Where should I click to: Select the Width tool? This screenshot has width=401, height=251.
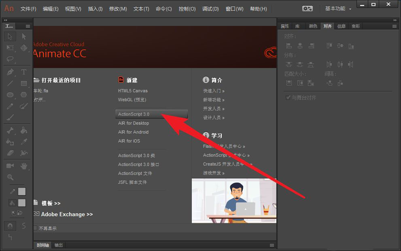(24, 153)
